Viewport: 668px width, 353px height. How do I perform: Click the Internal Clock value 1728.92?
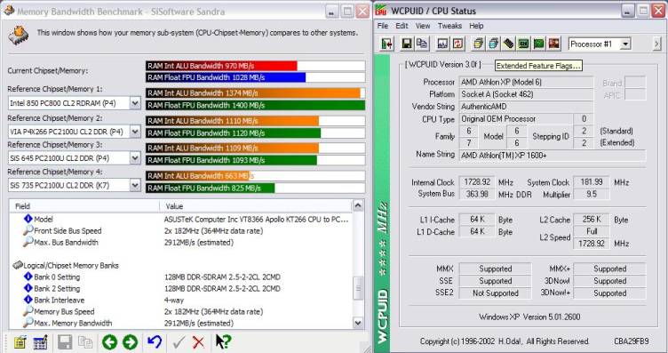pos(477,182)
